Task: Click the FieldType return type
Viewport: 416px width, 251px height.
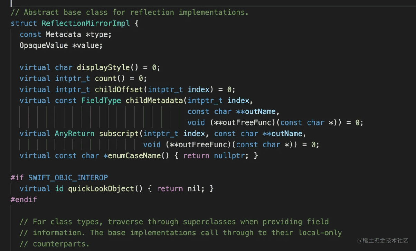Action: click(x=101, y=101)
